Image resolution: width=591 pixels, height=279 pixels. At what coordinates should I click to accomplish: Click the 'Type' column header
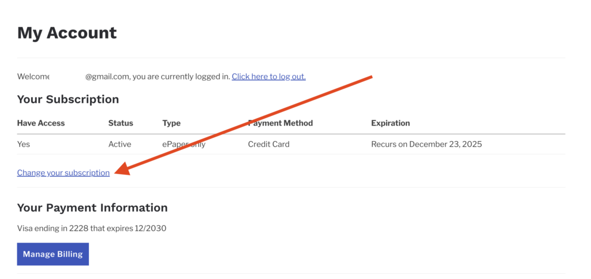click(x=171, y=123)
